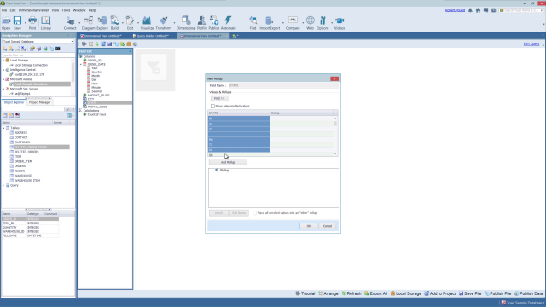Click the connection tree vertical scrollbar
The width and height of the screenshot is (546, 307).
73,77
